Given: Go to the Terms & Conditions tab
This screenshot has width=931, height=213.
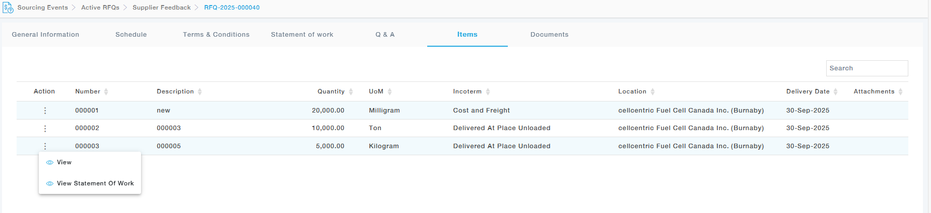Looking at the screenshot, I should [x=216, y=35].
